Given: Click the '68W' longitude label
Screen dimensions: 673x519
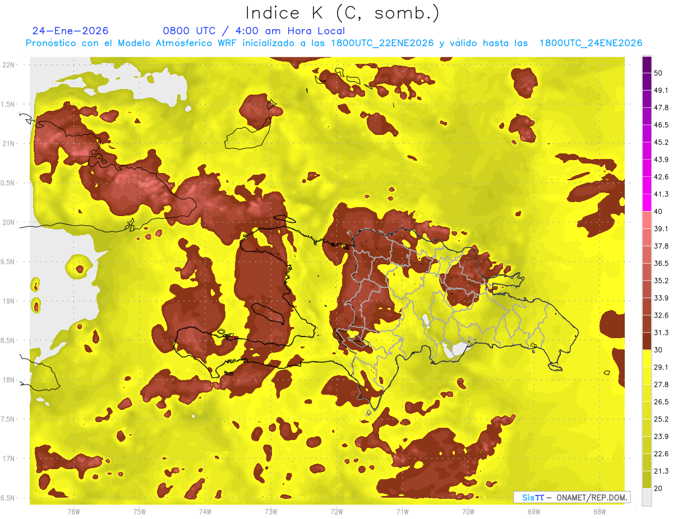Looking at the screenshot, I should pos(600,511).
